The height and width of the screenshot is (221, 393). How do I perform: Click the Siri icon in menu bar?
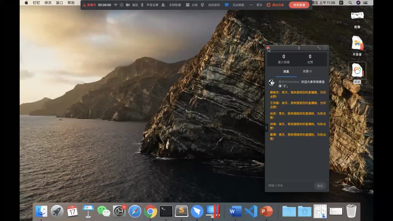coord(358,3)
